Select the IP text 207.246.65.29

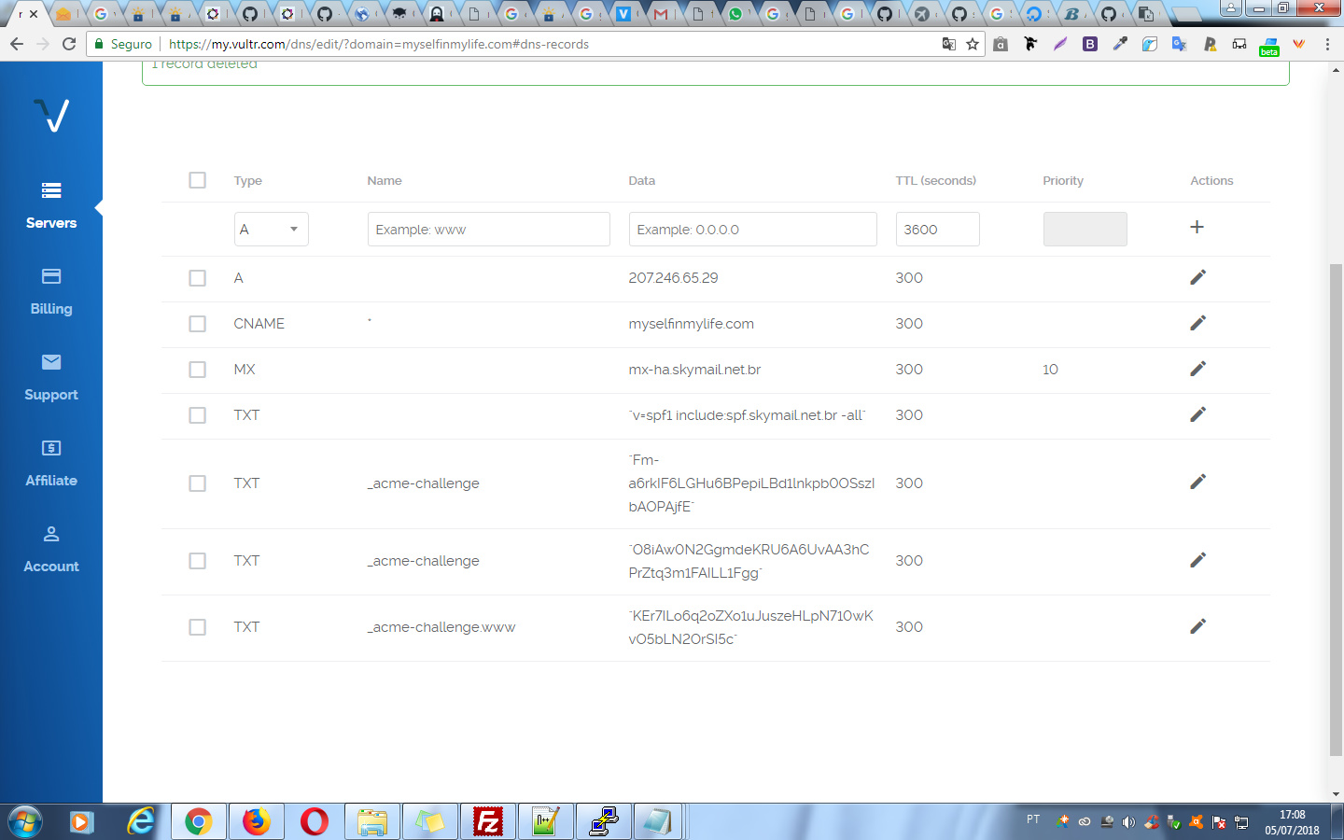click(x=673, y=278)
